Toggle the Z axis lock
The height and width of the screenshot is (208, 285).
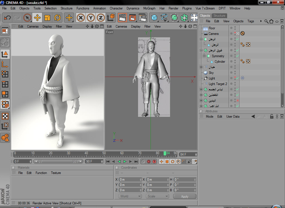pyautogui.click(x=101, y=18)
